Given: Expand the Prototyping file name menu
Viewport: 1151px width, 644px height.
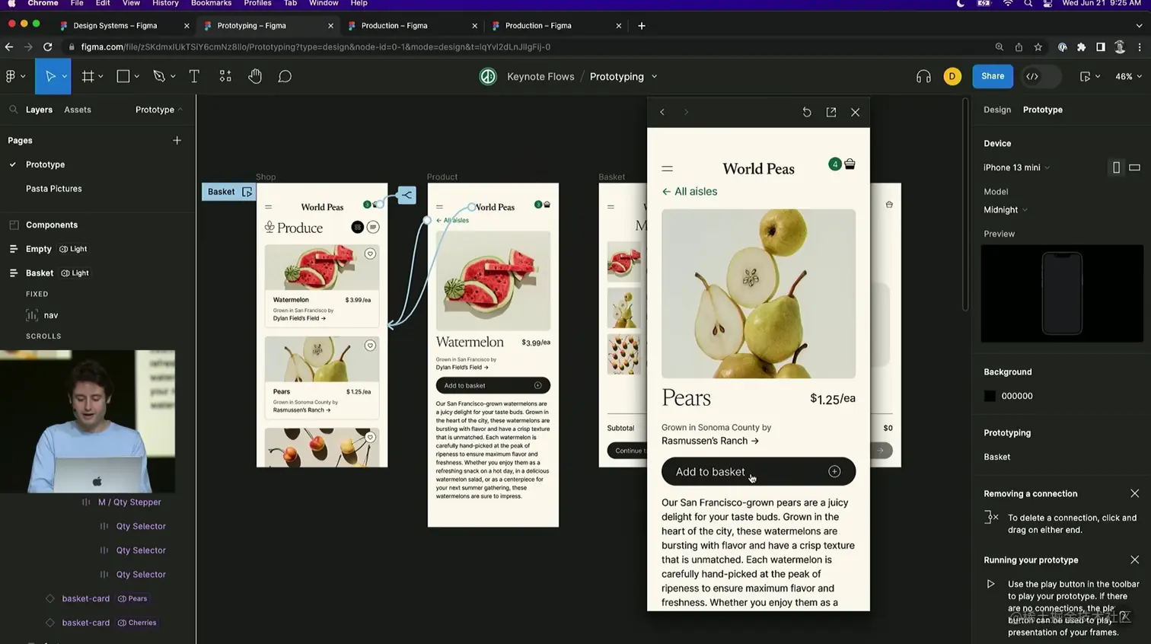Looking at the screenshot, I should (x=654, y=77).
